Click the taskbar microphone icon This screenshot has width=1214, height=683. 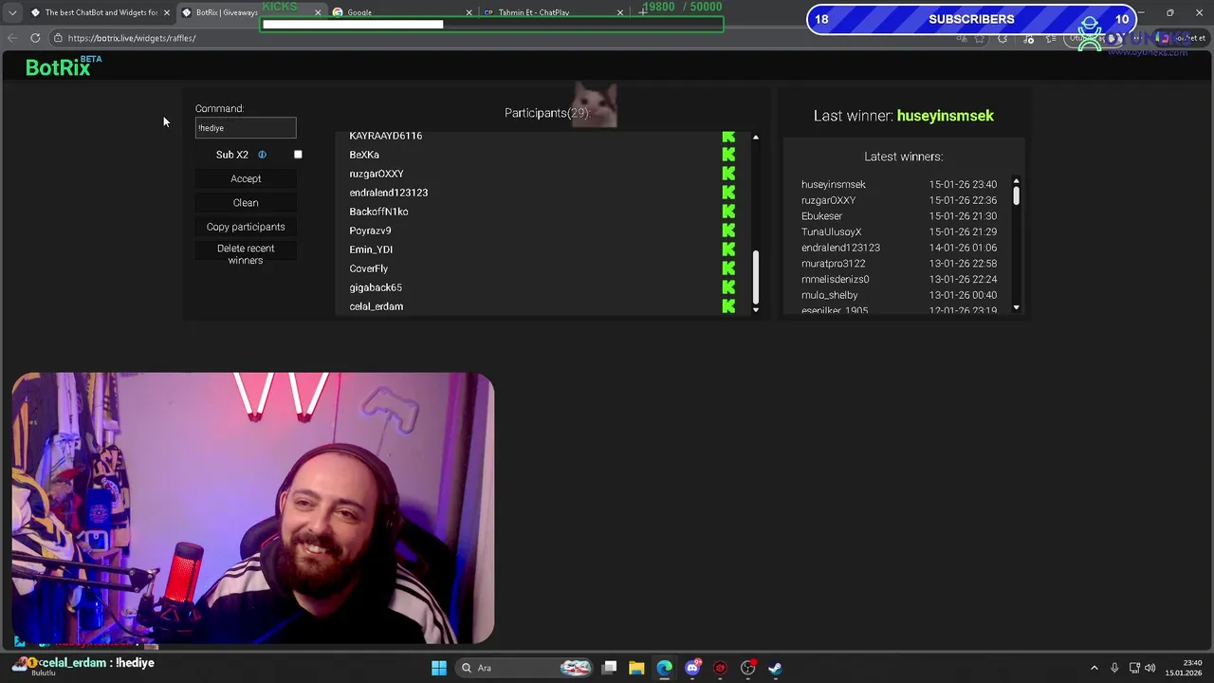(x=1114, y=668)
